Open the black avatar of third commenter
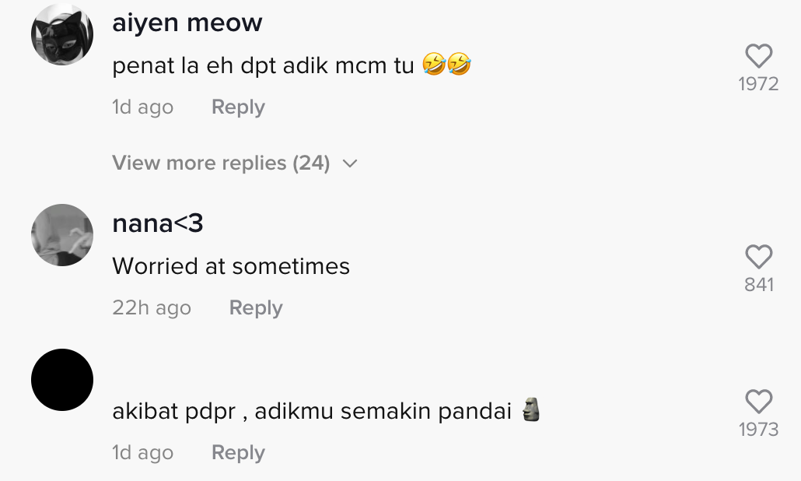801x481 pixels. [62, 380]
